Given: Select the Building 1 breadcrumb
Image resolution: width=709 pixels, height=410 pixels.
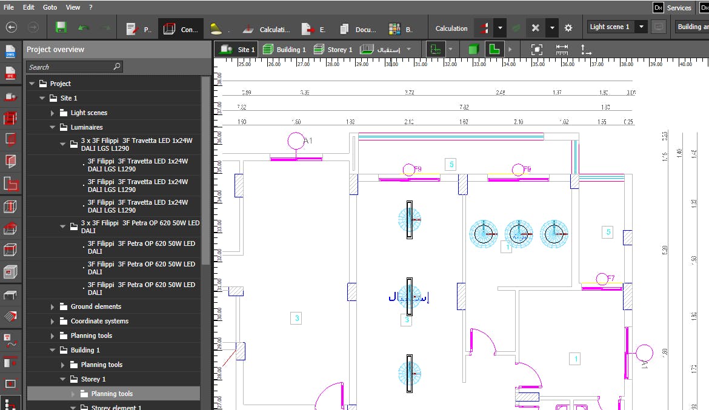Looking at the screenshot, I should point(284,49).
